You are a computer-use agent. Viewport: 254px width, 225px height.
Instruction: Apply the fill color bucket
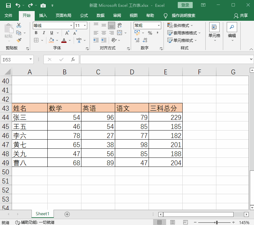(x=51, y=40)
